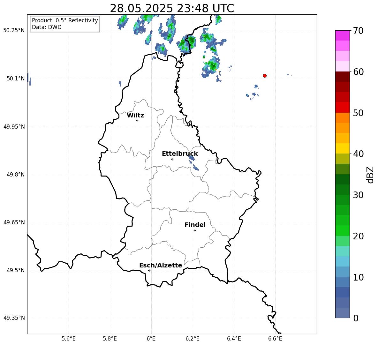This screenshot has height=345, width=378.
Task: Click the 20 tick label on colorbar
Action: click(x=358, y=236)
